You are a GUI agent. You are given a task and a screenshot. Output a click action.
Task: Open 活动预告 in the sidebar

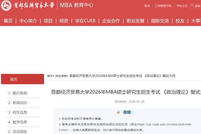point(20,132)
